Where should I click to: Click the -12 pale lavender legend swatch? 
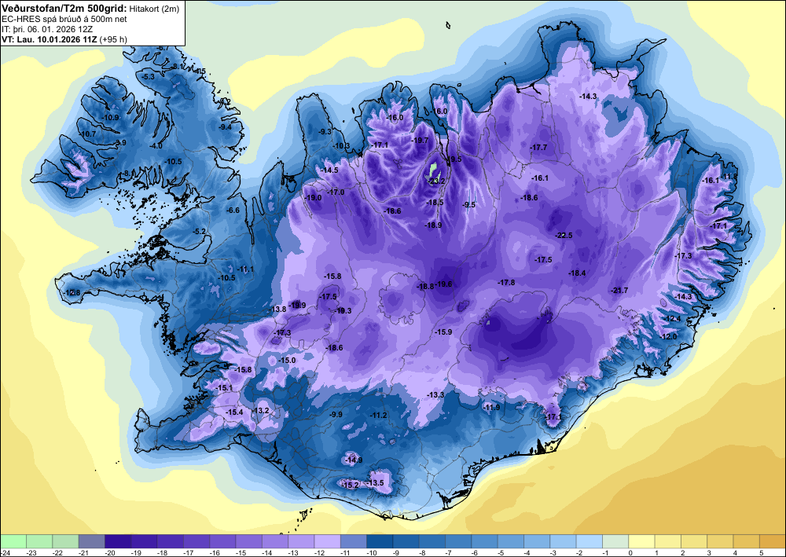[327, 541]
